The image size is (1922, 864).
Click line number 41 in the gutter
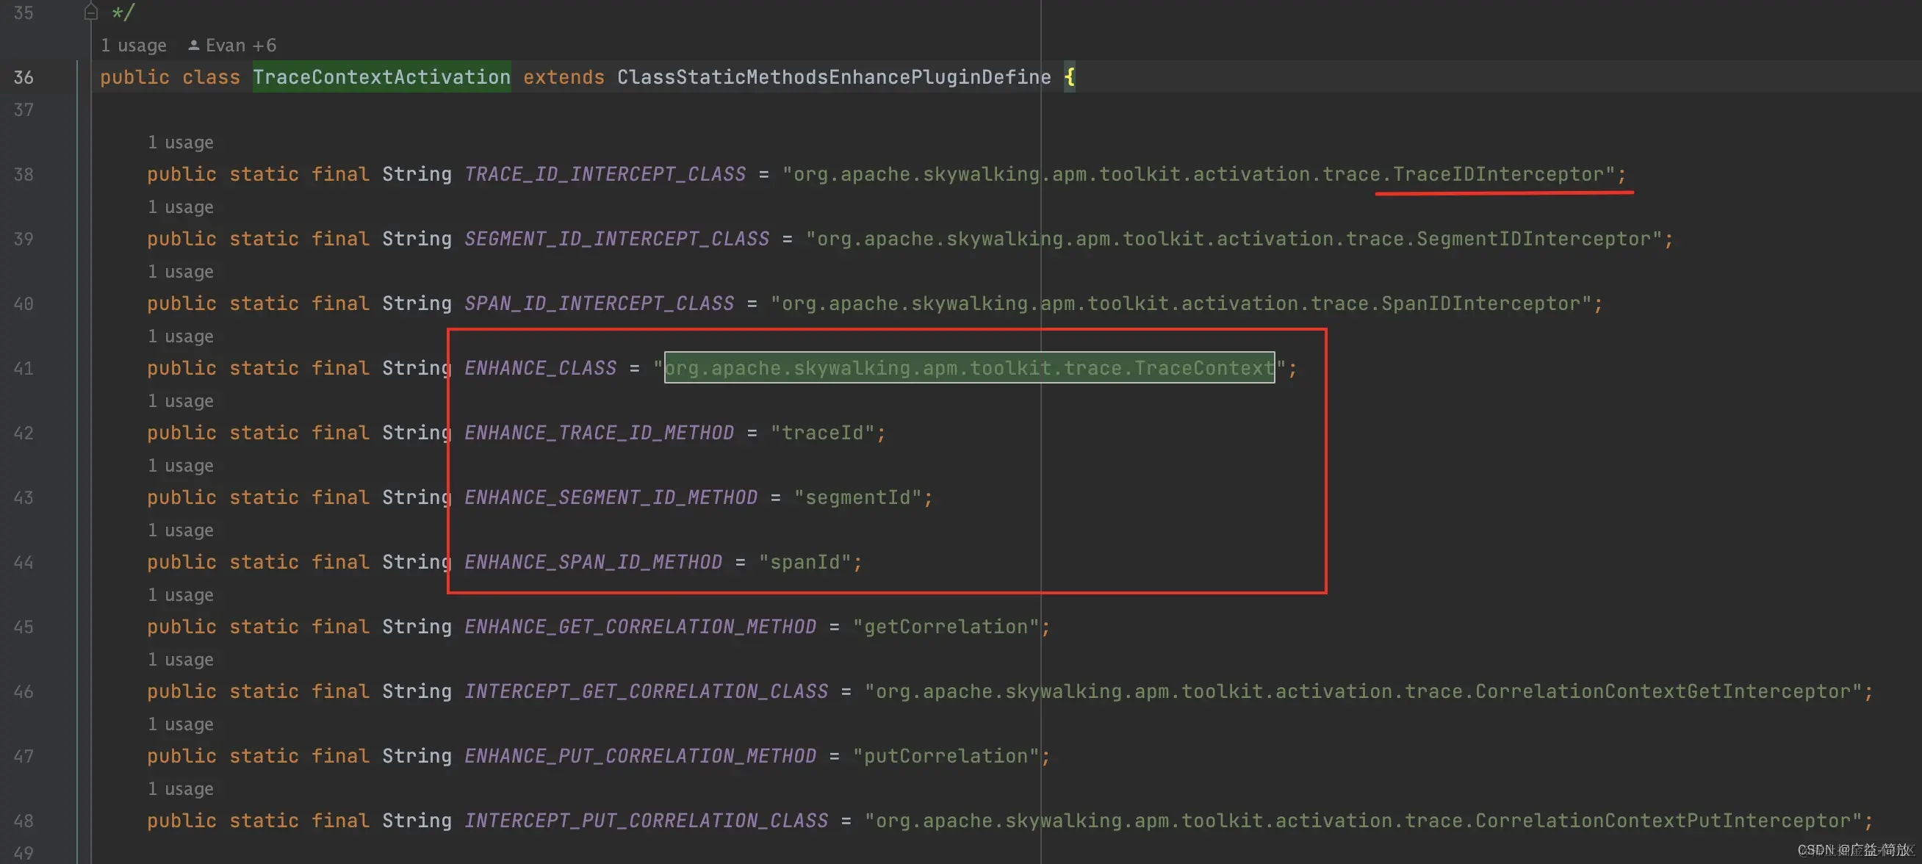click(24, 368)
